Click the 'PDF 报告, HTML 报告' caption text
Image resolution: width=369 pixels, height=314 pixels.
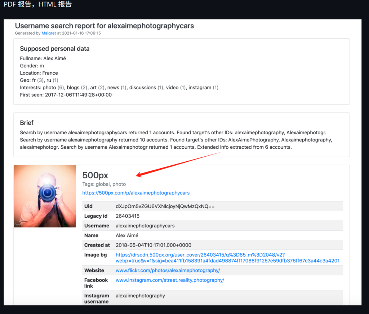37,4
